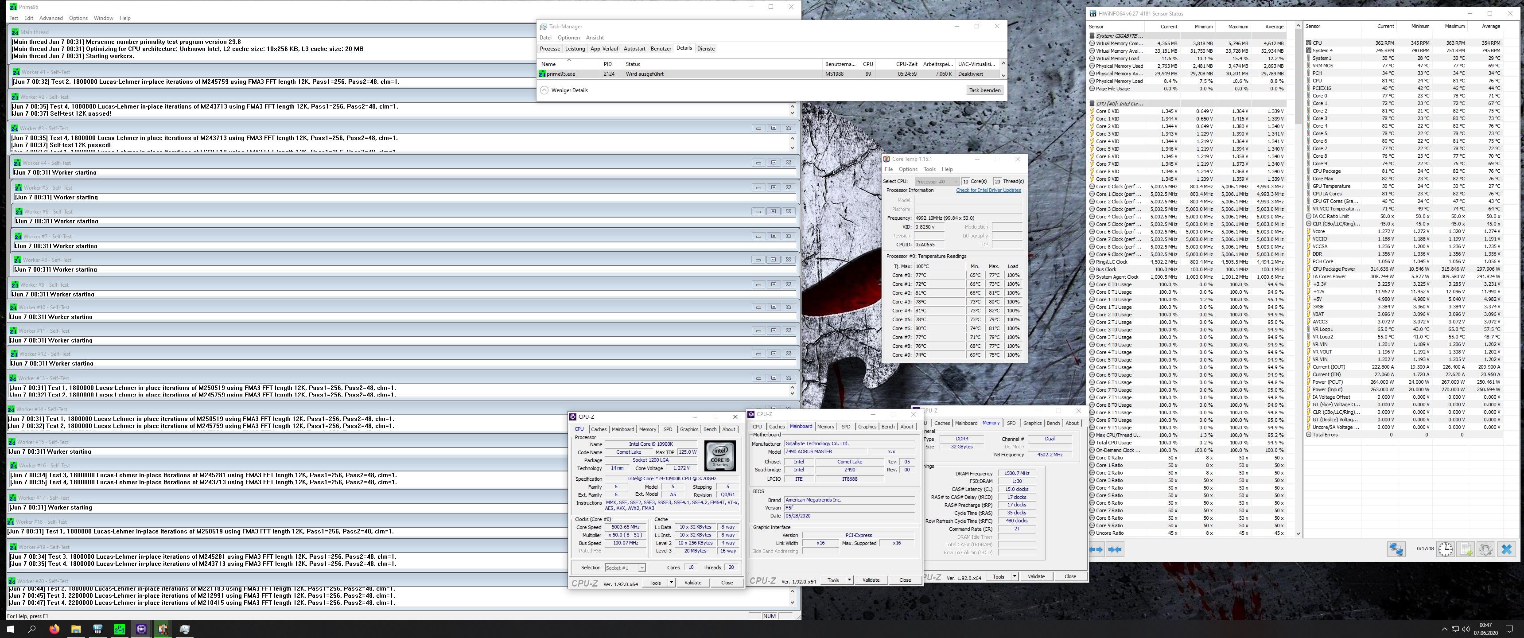Click Task-Manager process list scrollbar down arrow
Image resolution: width=1524 pixels, height=638 pixels.
pyautogui.click(x=1003, y=75)
